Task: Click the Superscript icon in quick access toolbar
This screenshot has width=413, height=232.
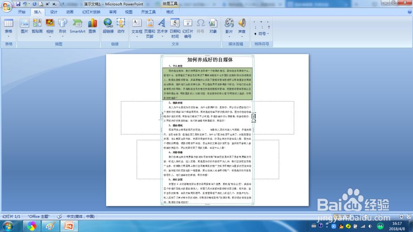Action: coord(47,4)
